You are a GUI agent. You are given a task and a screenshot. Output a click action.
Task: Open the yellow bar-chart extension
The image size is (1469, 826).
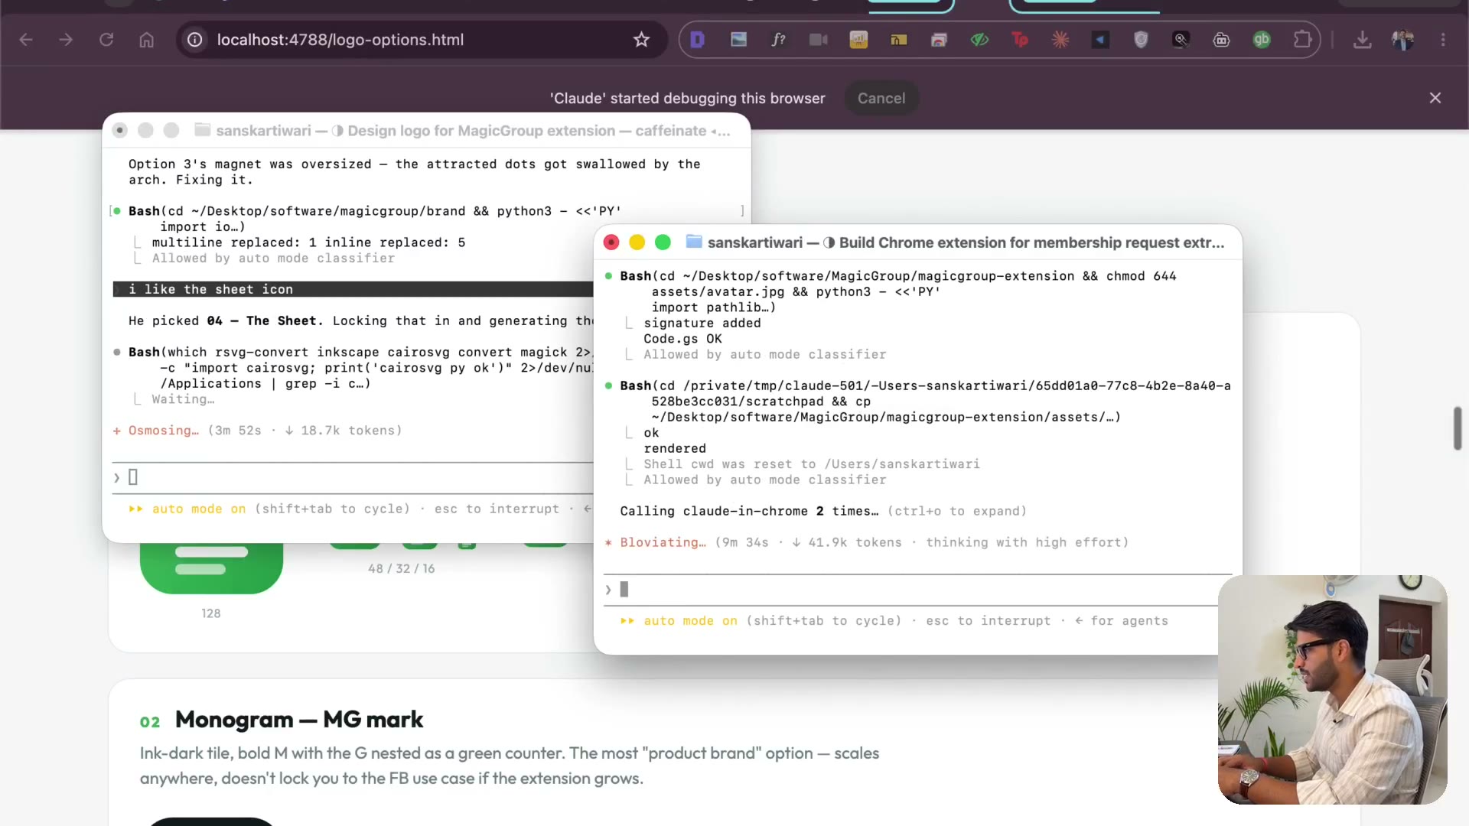858,40
